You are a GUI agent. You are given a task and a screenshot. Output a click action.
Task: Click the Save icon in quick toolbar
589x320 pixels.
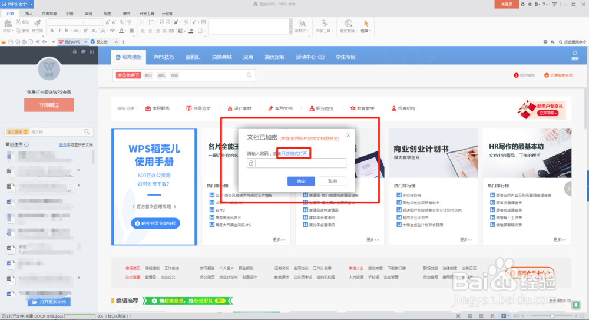11,42
